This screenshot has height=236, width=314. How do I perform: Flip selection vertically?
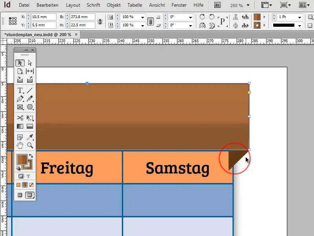(212, 26)
